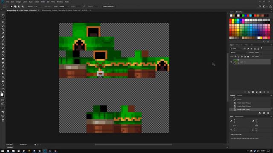This screenshot has width=273, height=153.
Task: Select the History Brush tool
Action: tap(3, 48)
